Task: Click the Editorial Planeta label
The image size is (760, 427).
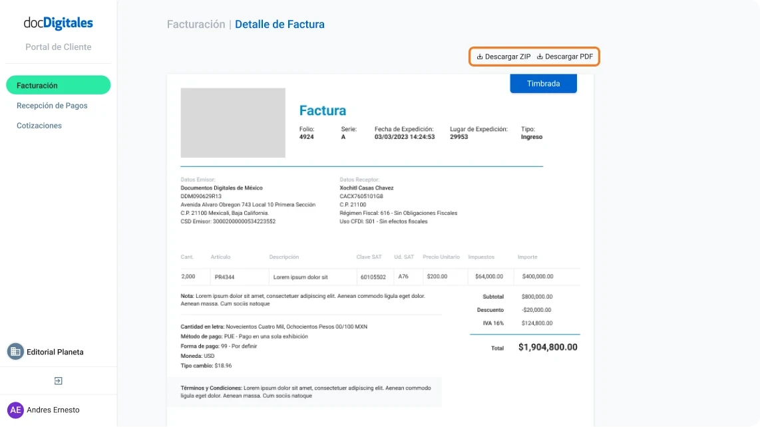Action: 56,352
